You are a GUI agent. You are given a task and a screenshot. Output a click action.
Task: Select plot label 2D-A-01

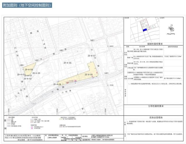pyautogui.click(x=21, y=74)
